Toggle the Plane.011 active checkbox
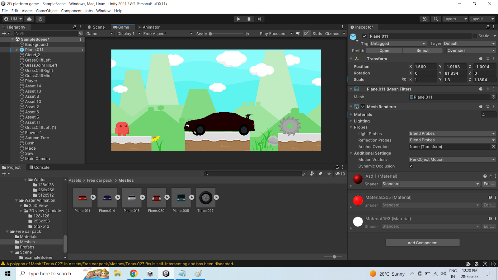Screen dimensions: 498x280 click(x=364, y=36)
